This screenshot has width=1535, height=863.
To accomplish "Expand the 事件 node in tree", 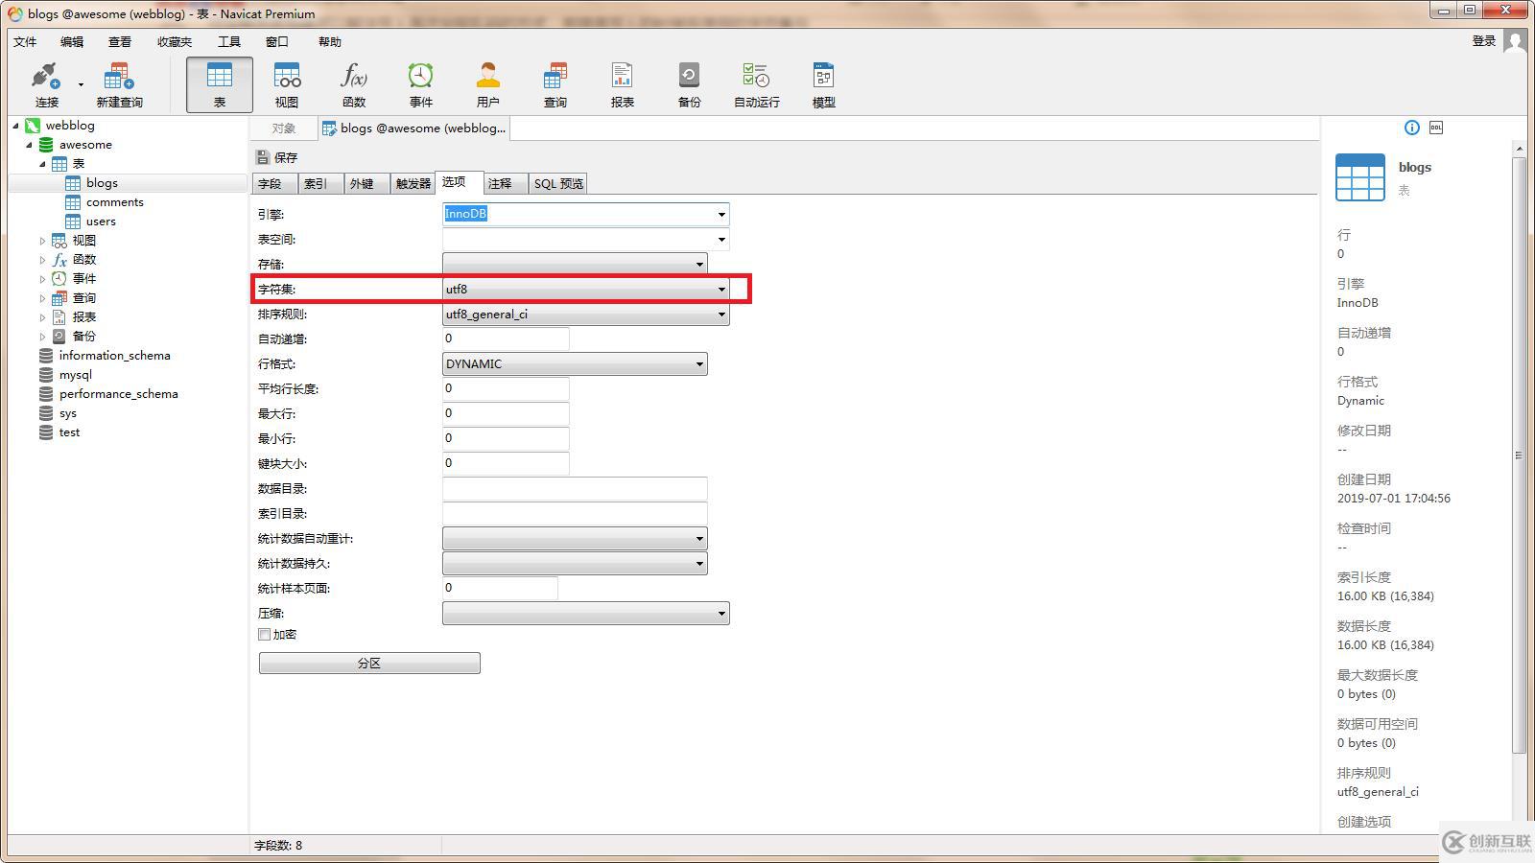I will pos(42,279).
